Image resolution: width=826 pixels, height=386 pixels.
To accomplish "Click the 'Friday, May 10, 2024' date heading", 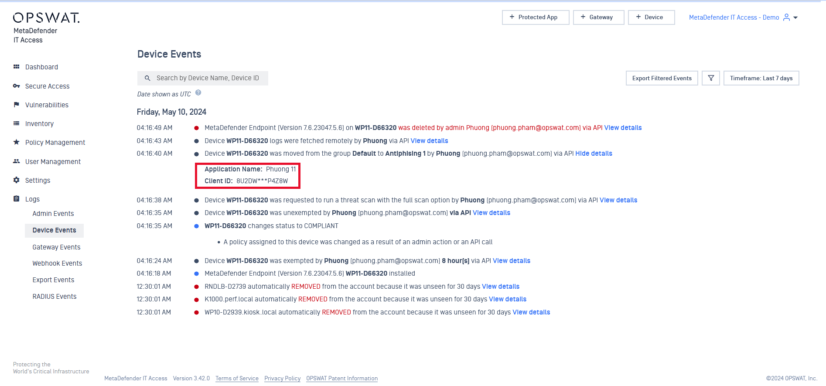I will (171, 112).
